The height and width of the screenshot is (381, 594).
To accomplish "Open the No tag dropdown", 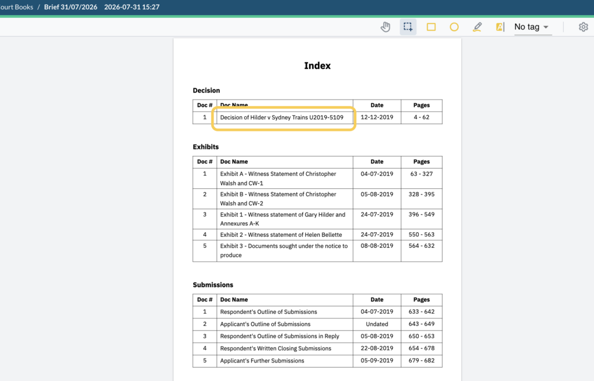I will pyautogui.click(x=532, y=27).
